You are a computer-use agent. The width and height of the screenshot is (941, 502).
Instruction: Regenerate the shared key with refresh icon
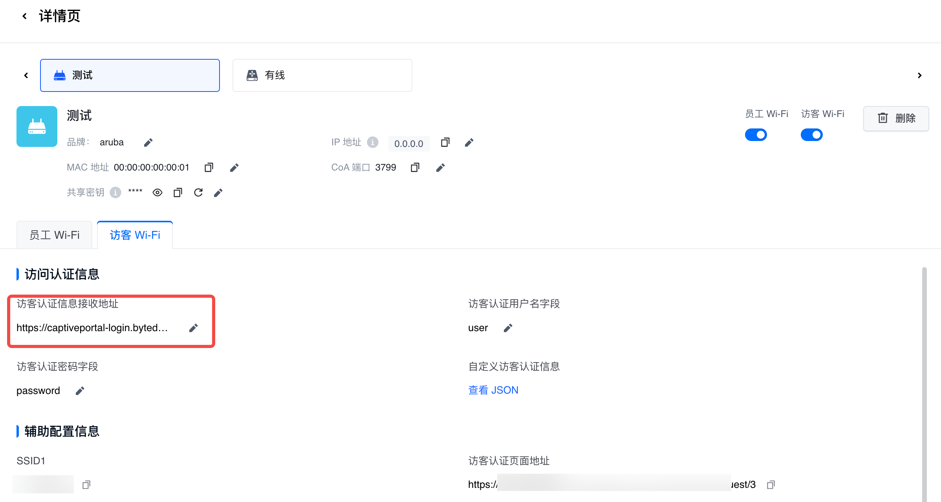(198, 192)
